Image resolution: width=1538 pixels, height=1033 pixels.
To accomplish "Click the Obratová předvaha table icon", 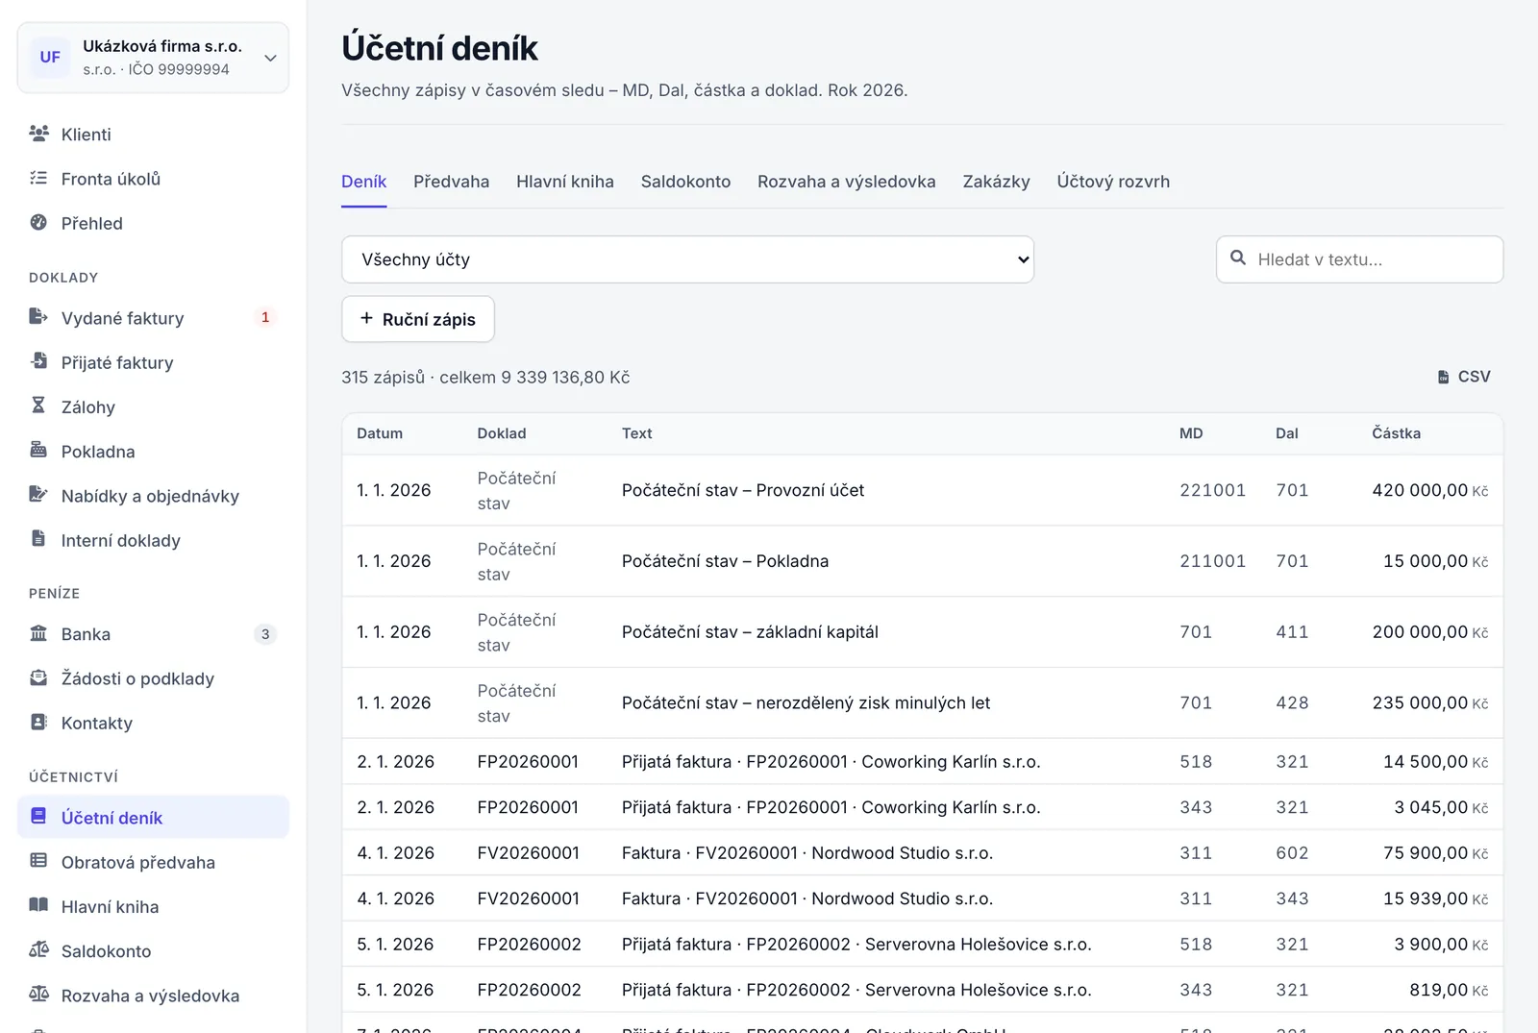I will point(38,860).
